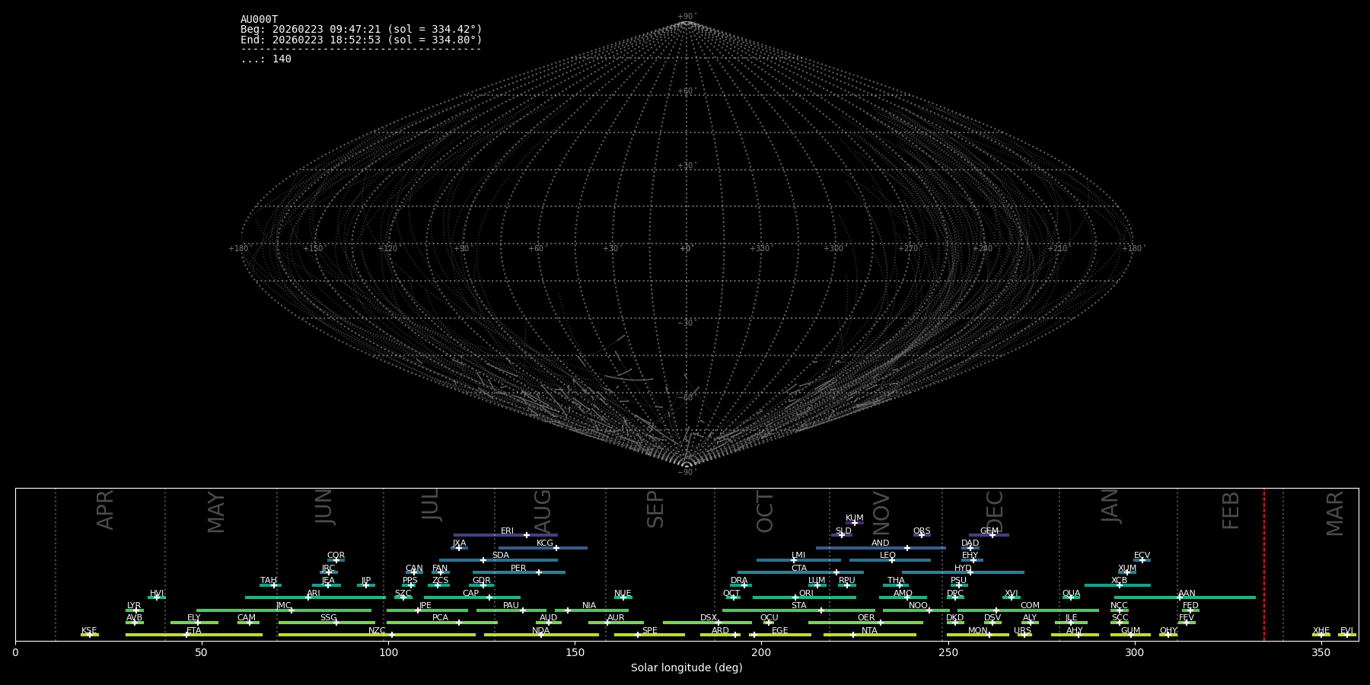Click the +90° label at the map top

687,17
